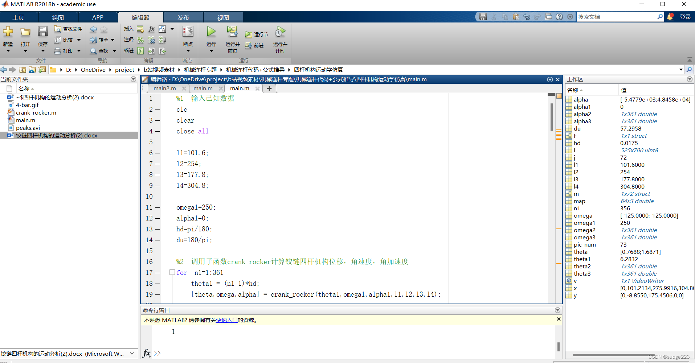Toggle breakpoint on line 17 dash
The width and height of the screenshot is (695, 363).
coord(158,273)
